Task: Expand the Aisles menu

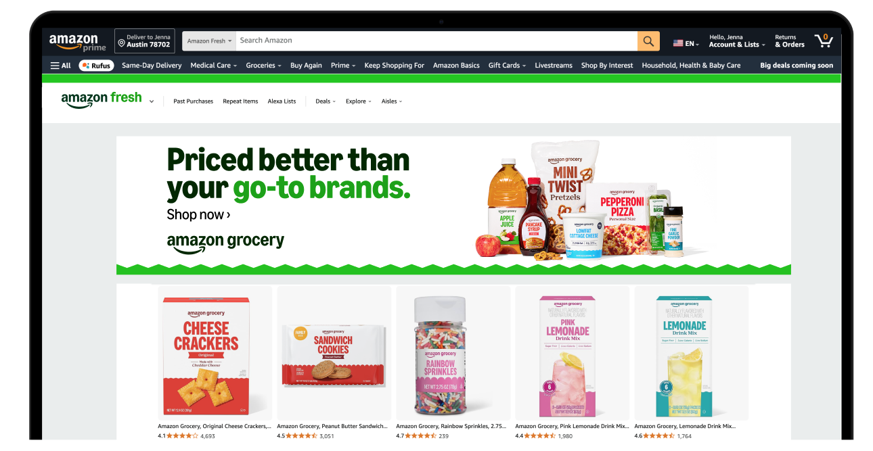Action: [x=392, y=101]
